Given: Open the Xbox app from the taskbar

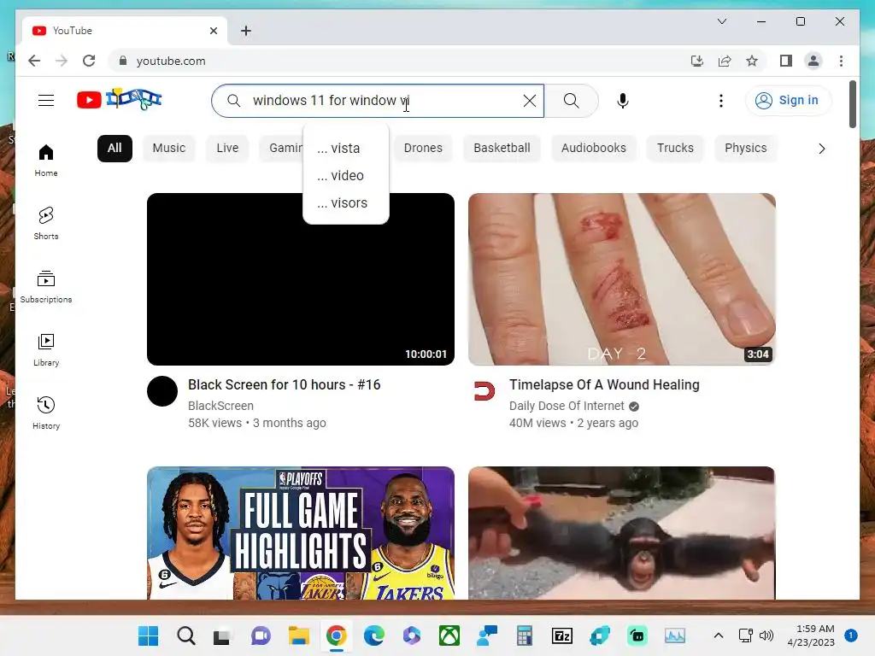Looking at the screenshot, I should 449,635.
